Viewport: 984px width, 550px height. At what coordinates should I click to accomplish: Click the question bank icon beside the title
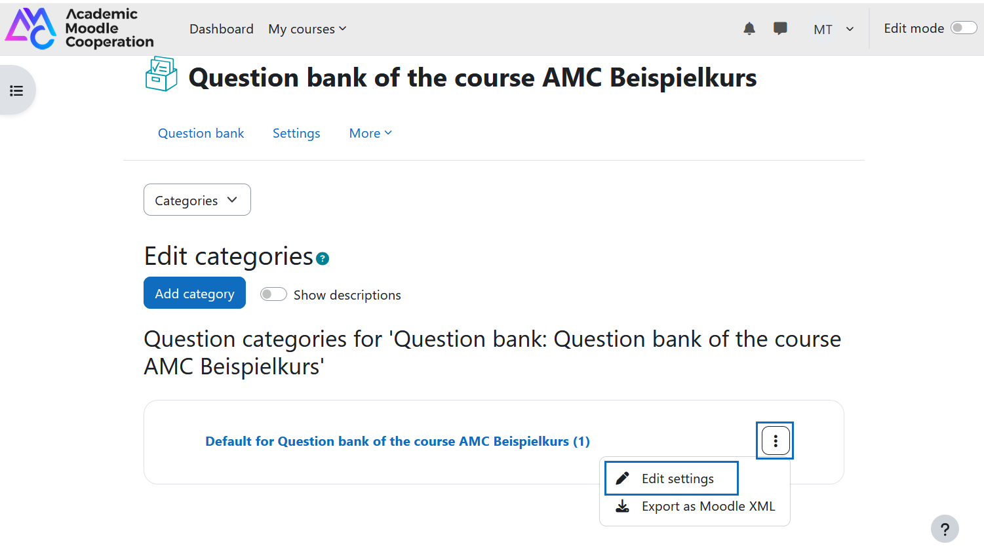click(x=161, y=74)
